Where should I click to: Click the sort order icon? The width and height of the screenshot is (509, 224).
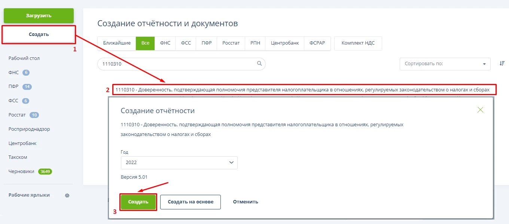pos(502,64)
